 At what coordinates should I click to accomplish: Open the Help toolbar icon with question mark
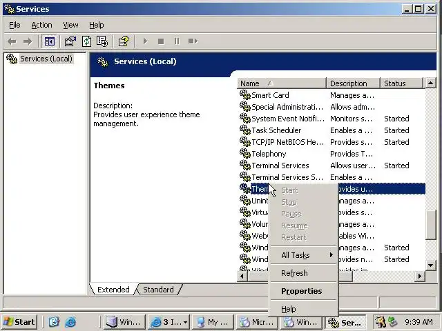(x=124, y=41)
